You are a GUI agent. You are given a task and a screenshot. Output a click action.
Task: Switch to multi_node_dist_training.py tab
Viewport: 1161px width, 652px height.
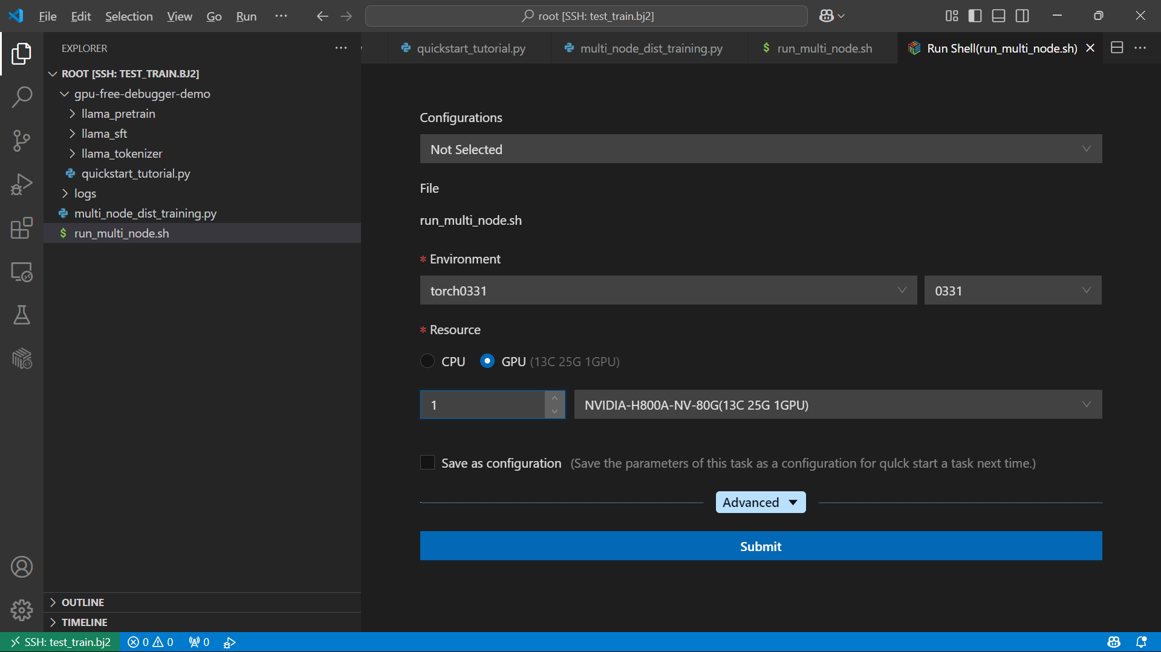[651, 48]
